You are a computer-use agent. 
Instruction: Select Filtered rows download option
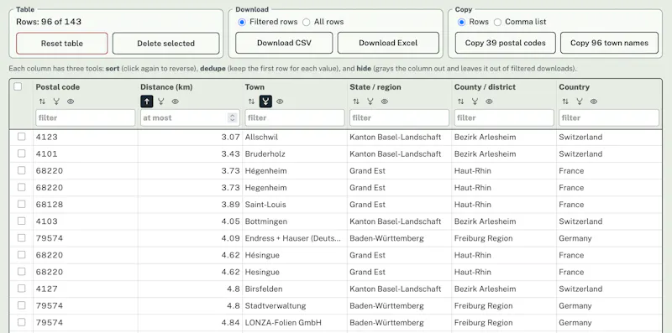[242, 22]
